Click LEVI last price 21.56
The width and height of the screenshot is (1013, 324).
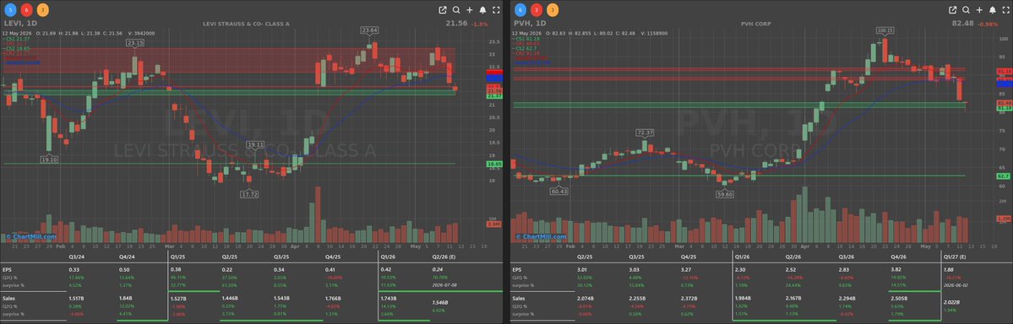[x=457, y=23]
